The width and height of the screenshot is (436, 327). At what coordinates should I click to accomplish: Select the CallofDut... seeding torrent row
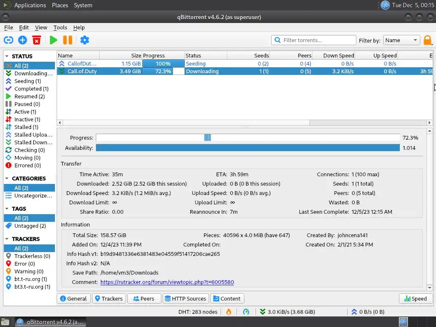click(245, 63)
